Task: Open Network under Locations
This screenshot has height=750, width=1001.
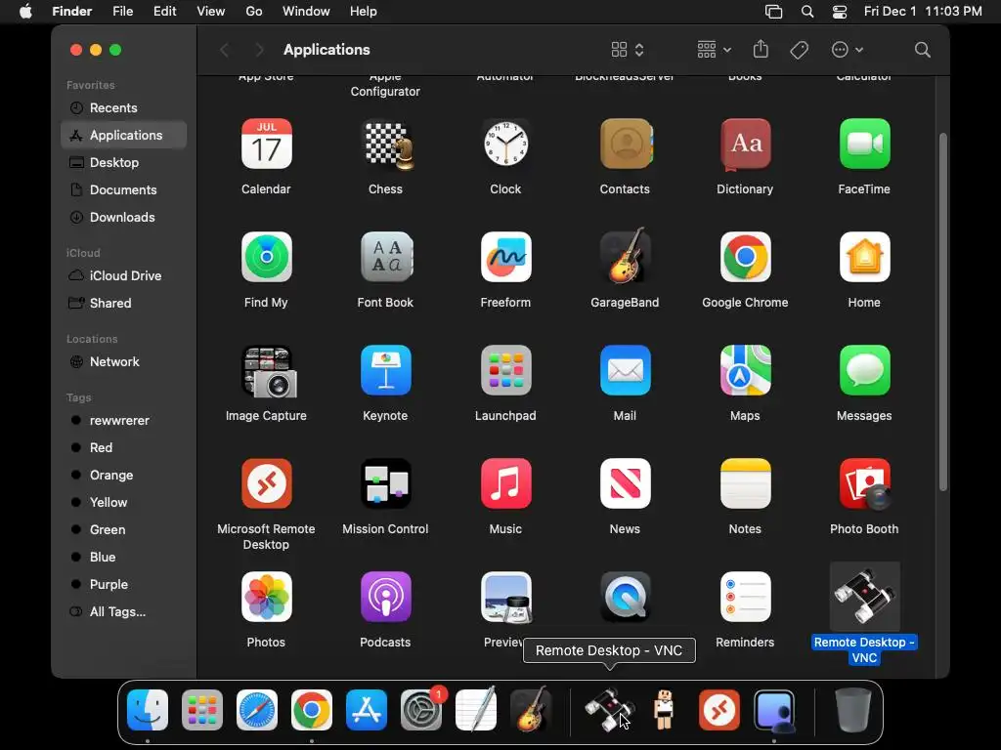Action: 124,361
